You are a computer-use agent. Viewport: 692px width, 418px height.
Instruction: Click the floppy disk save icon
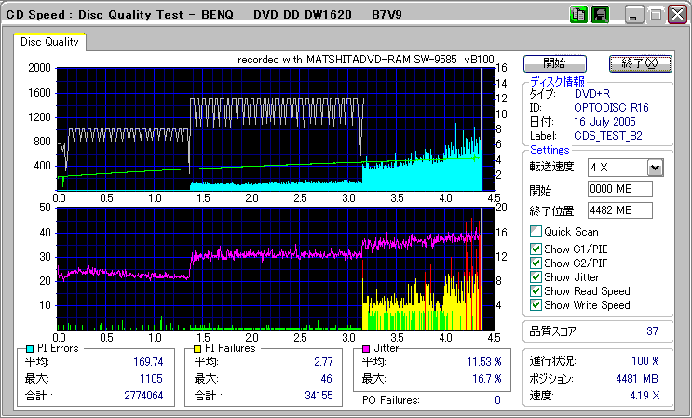600,15
